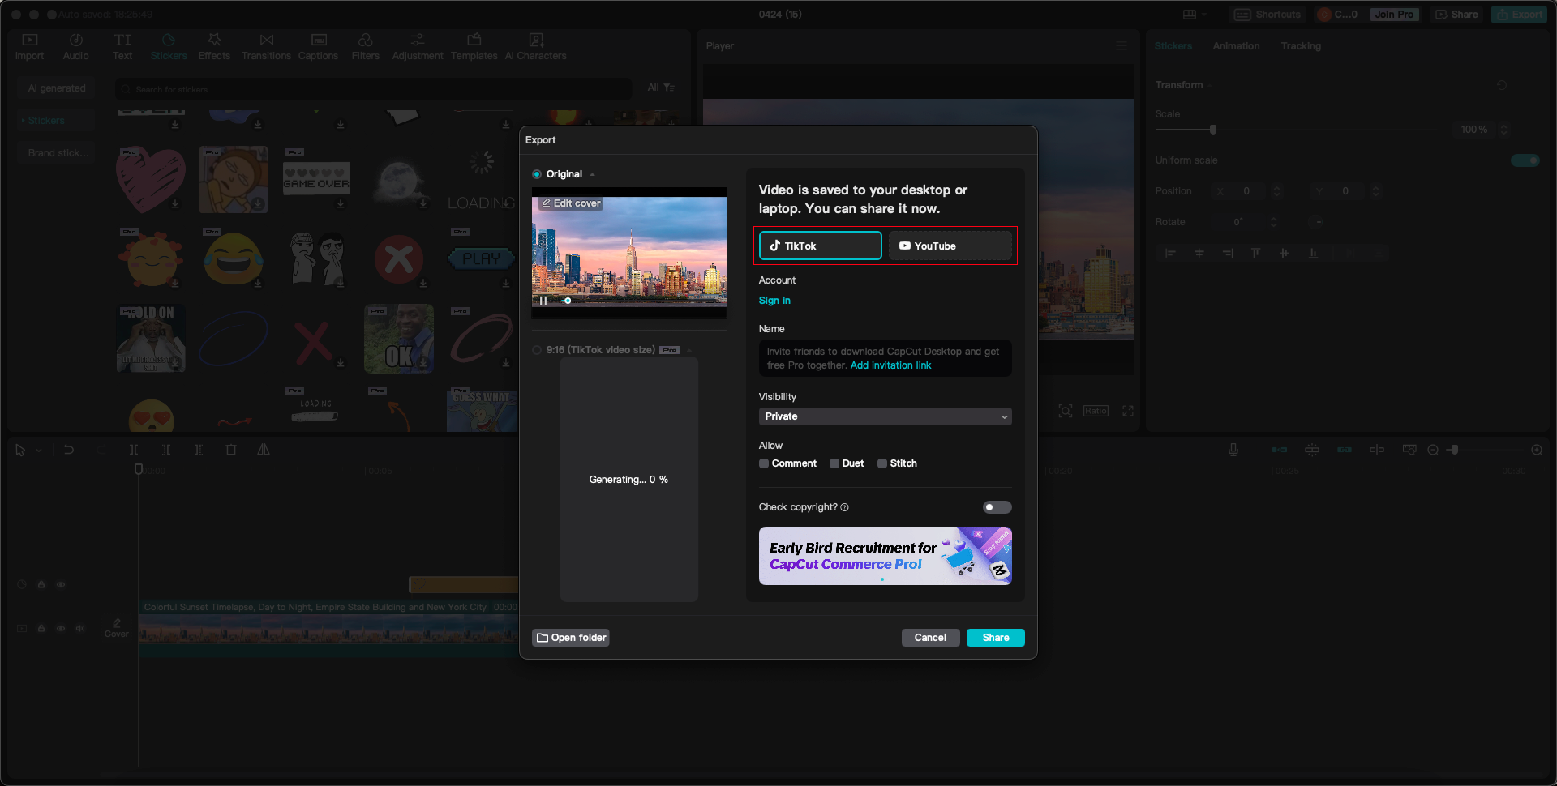Choose the YouTube share platform tab

pos(950,246)
